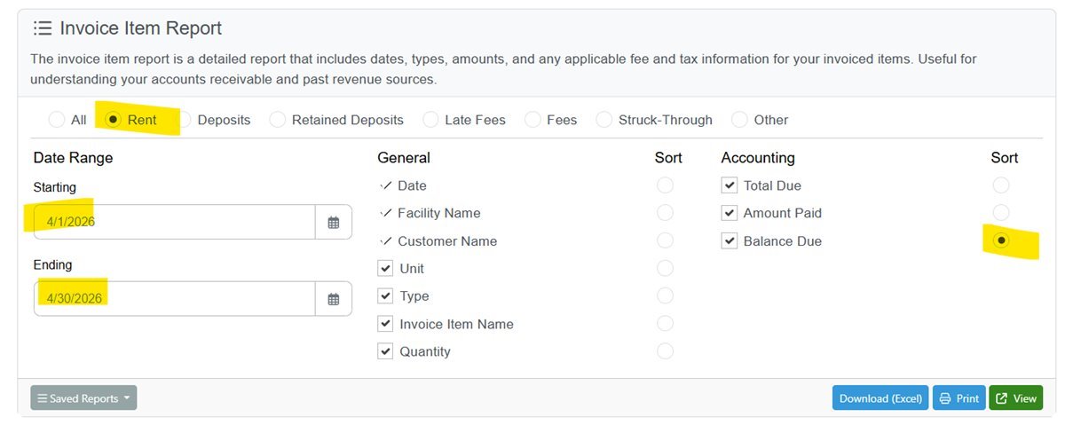Sort report by Amount Paid
This screenshot has height=425, width=1065.
tap(1001, 213)
